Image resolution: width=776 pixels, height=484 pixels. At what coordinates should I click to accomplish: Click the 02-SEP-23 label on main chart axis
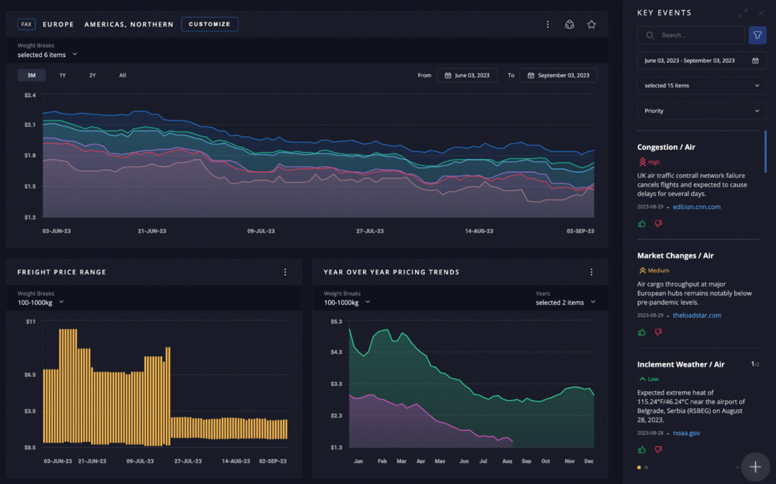coord(580,231)
